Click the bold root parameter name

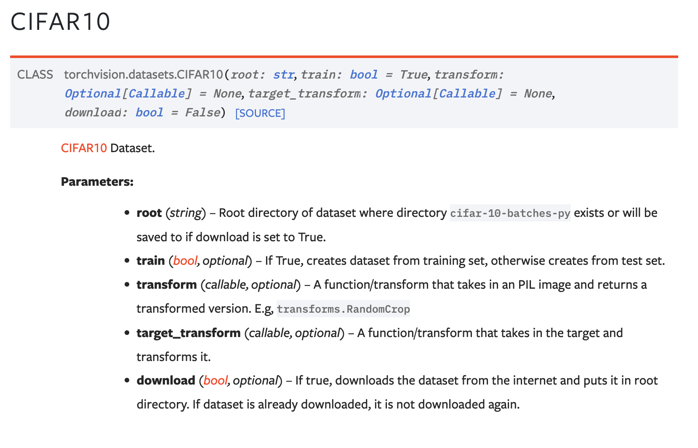tap(149, 213)
